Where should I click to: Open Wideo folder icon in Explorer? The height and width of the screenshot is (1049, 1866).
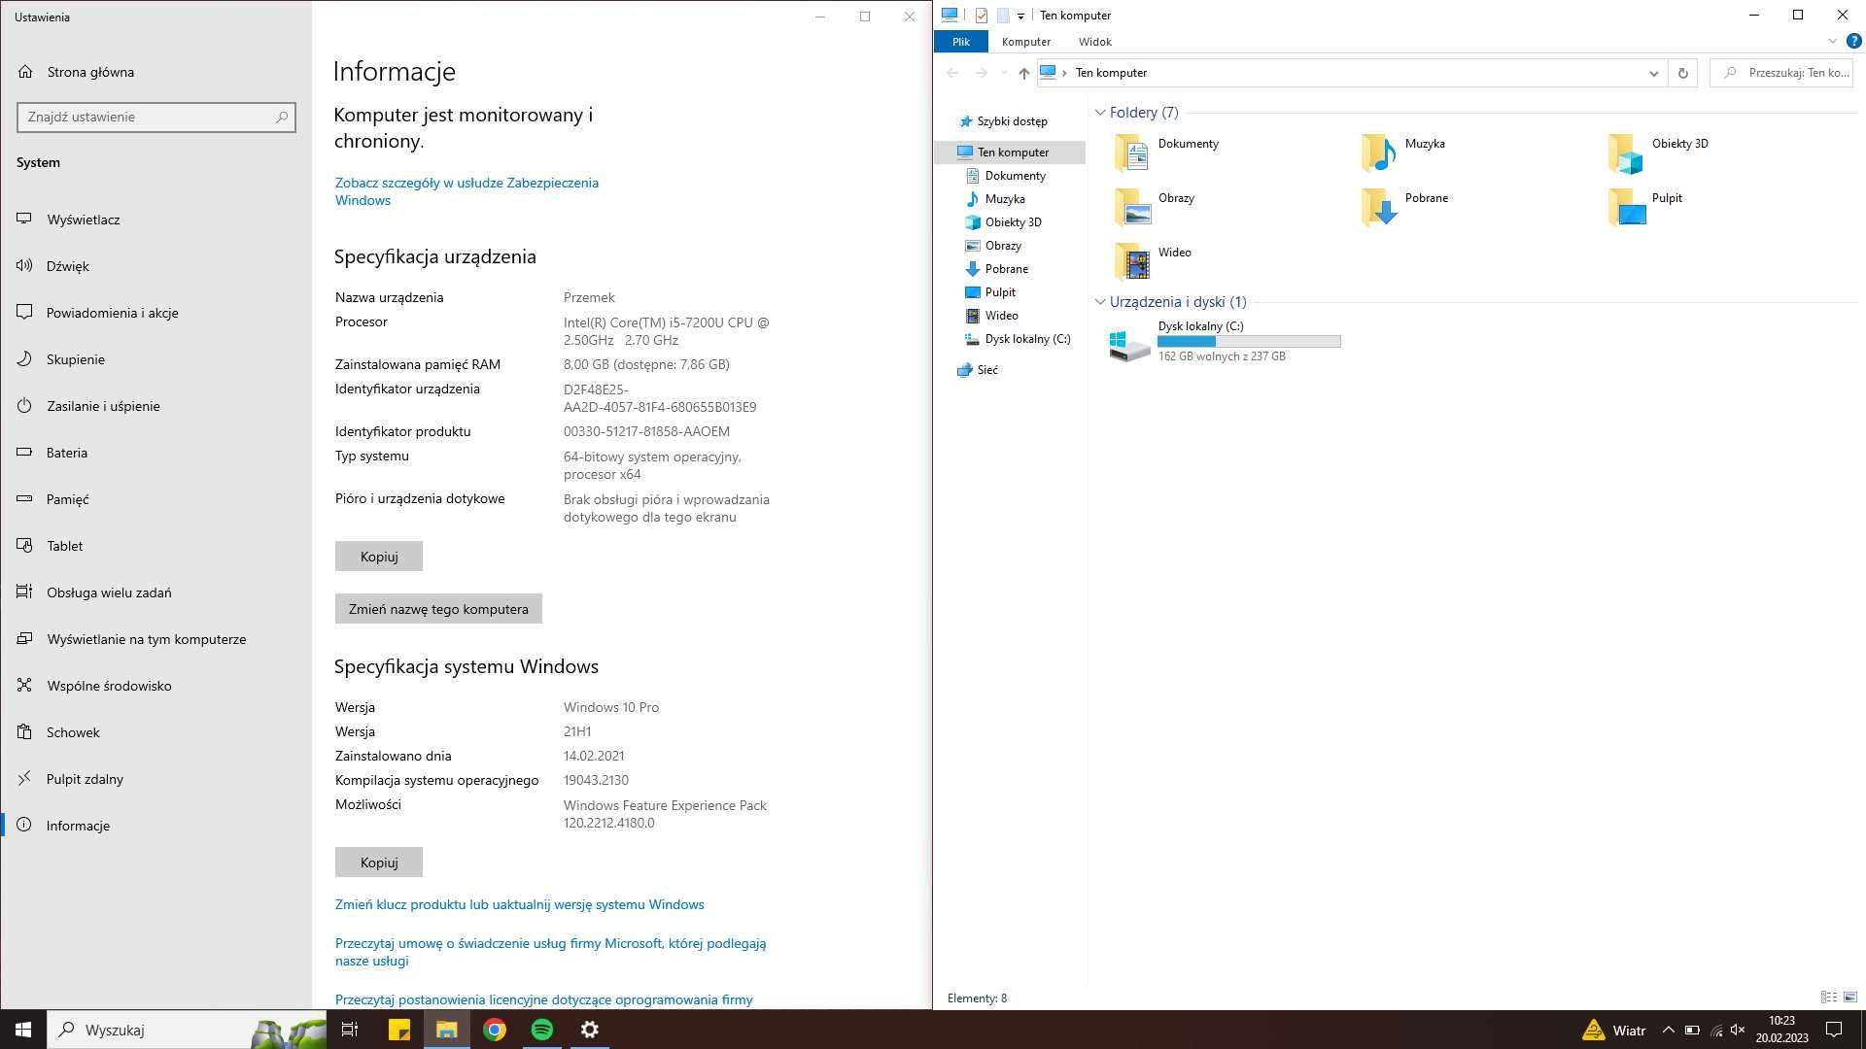(x=1132, y=262)
